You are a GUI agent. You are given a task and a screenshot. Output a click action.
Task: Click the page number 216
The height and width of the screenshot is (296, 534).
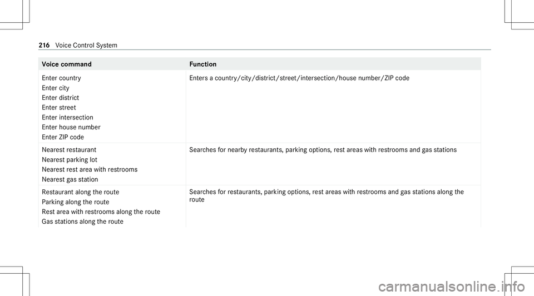44,45
